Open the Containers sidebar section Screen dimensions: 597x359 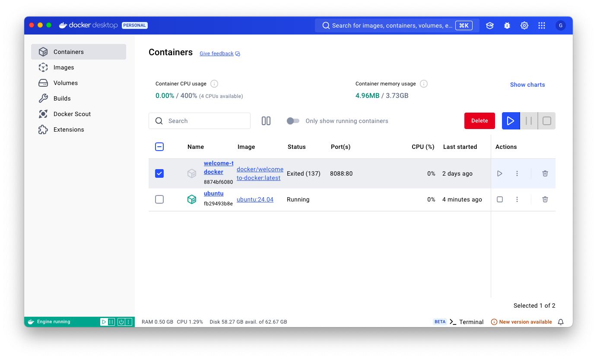tap(79, 52)
